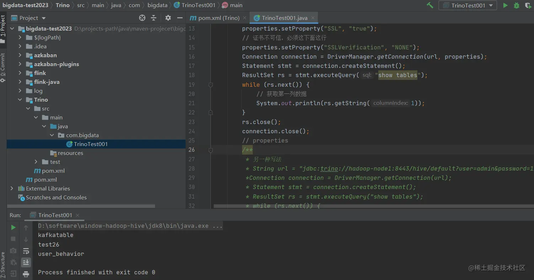Viewport: 534px width, 280px height.
Task: Open the TrinoTest001 run configuration dropdown
Action: tap(468, 5)
